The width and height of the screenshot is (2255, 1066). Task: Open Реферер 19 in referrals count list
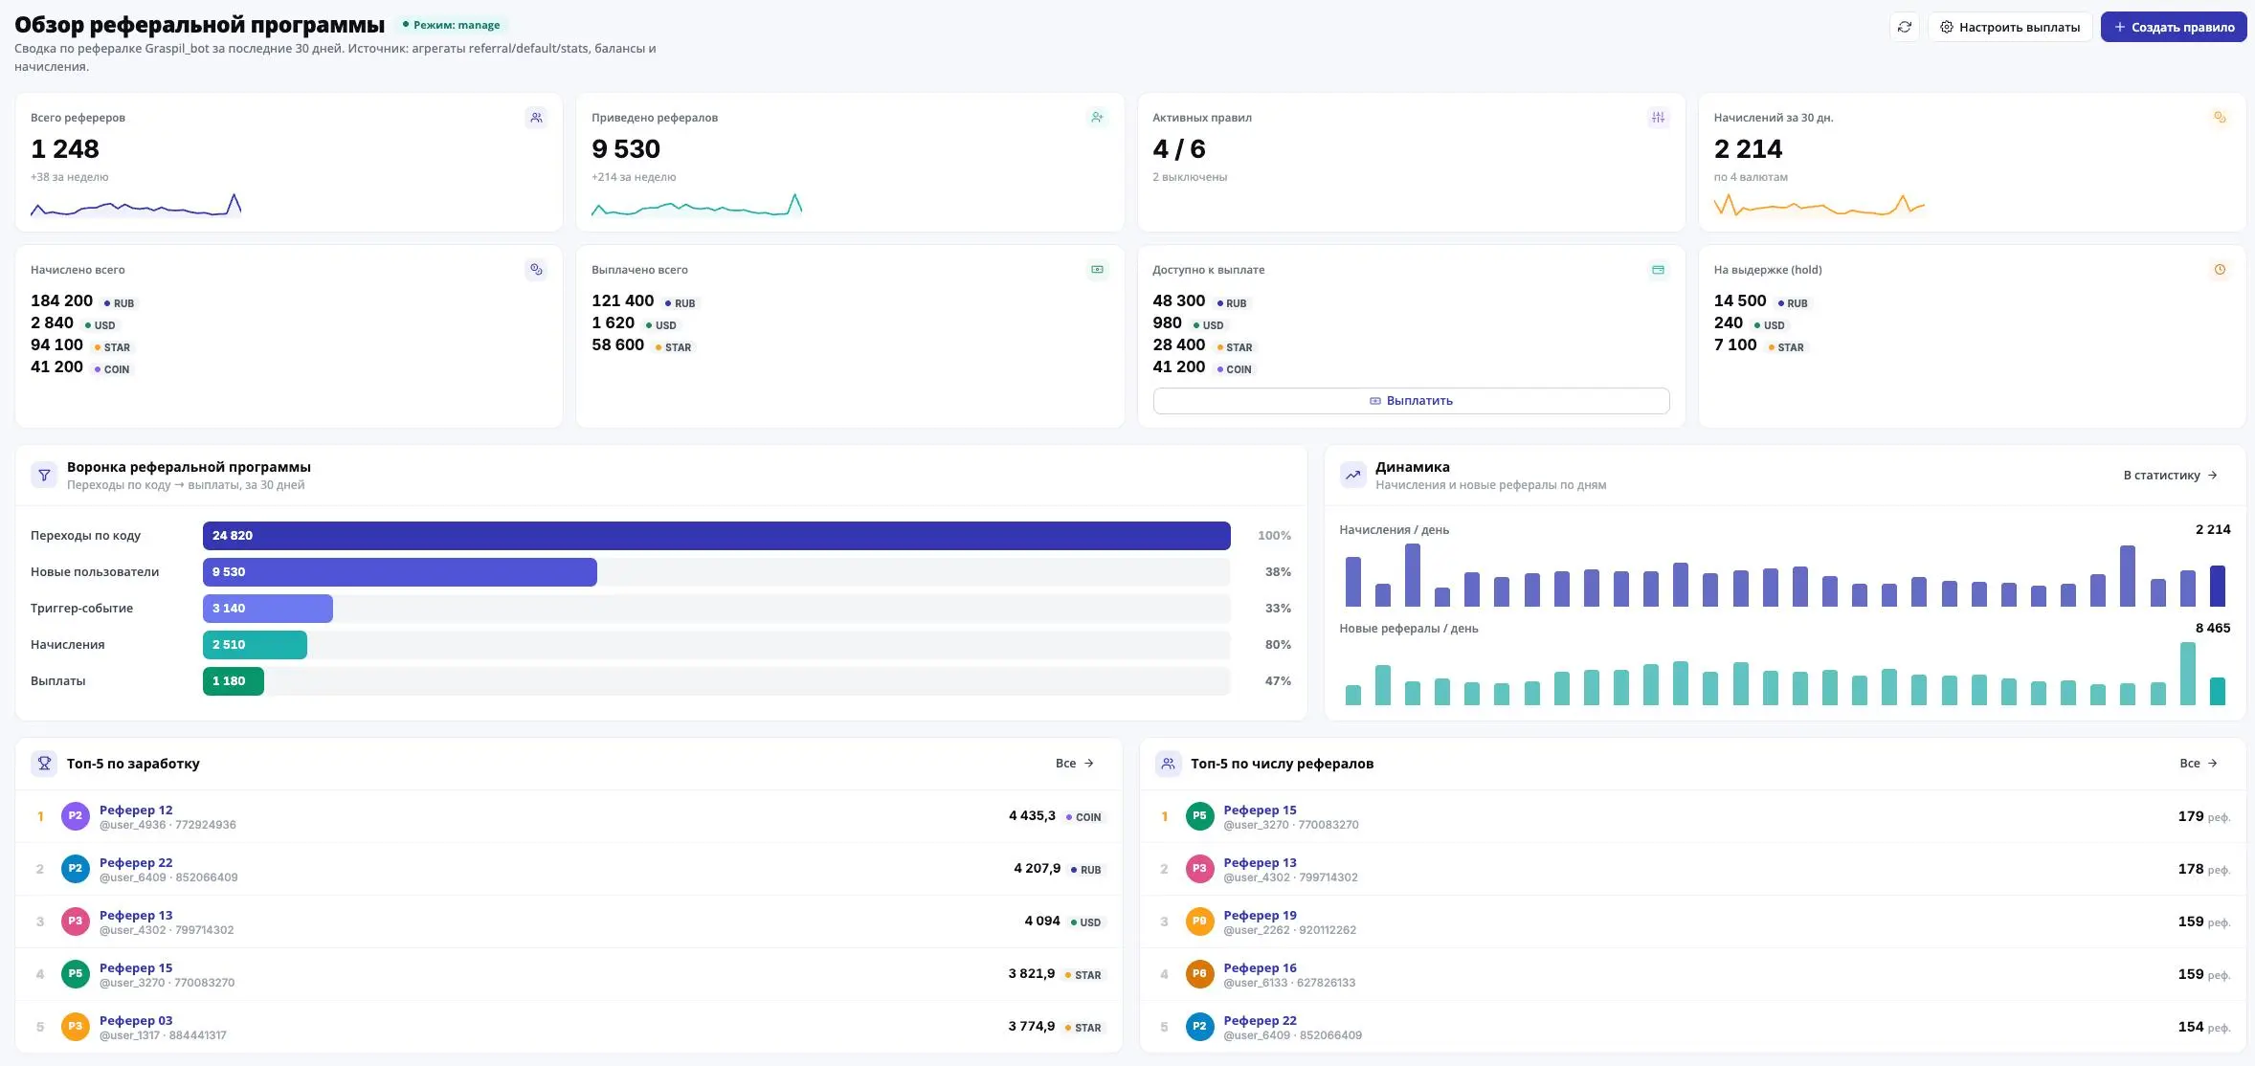click(x=1260, y=915)
